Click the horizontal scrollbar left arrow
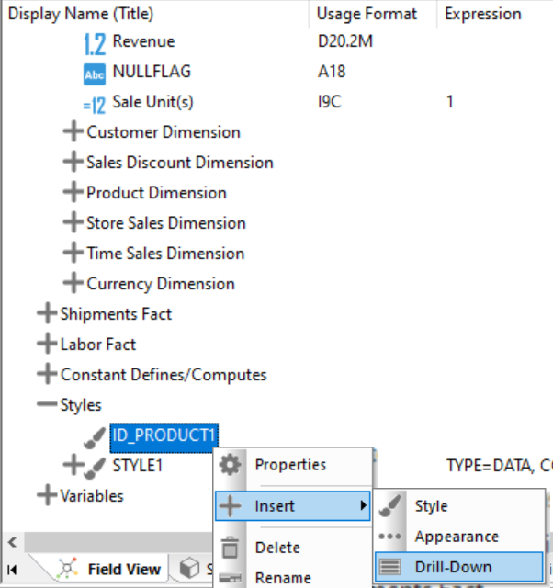 (x=12, y=542)
